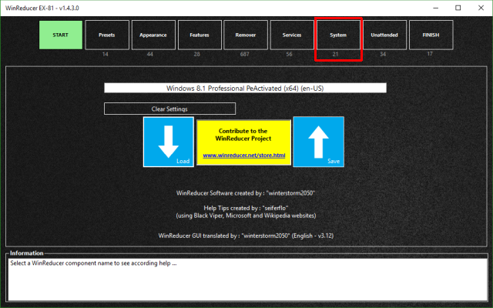The image size is (493, 308).
Task: Click the 'Help Tips created by' credit line
Action: point(246,208)
